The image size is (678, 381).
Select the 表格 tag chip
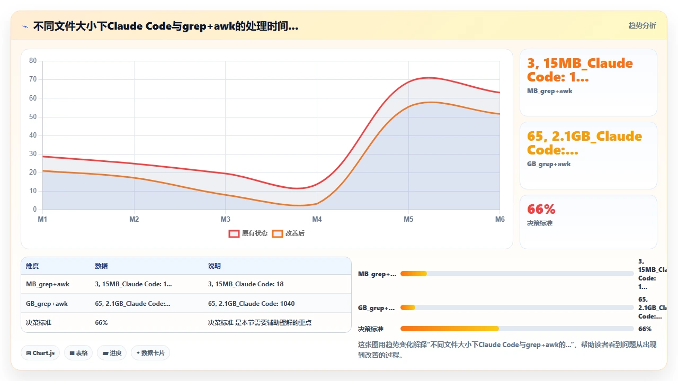tap(78, 353)
